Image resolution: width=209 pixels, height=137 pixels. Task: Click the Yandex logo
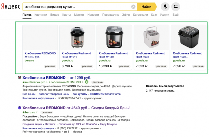coord(10,7)
